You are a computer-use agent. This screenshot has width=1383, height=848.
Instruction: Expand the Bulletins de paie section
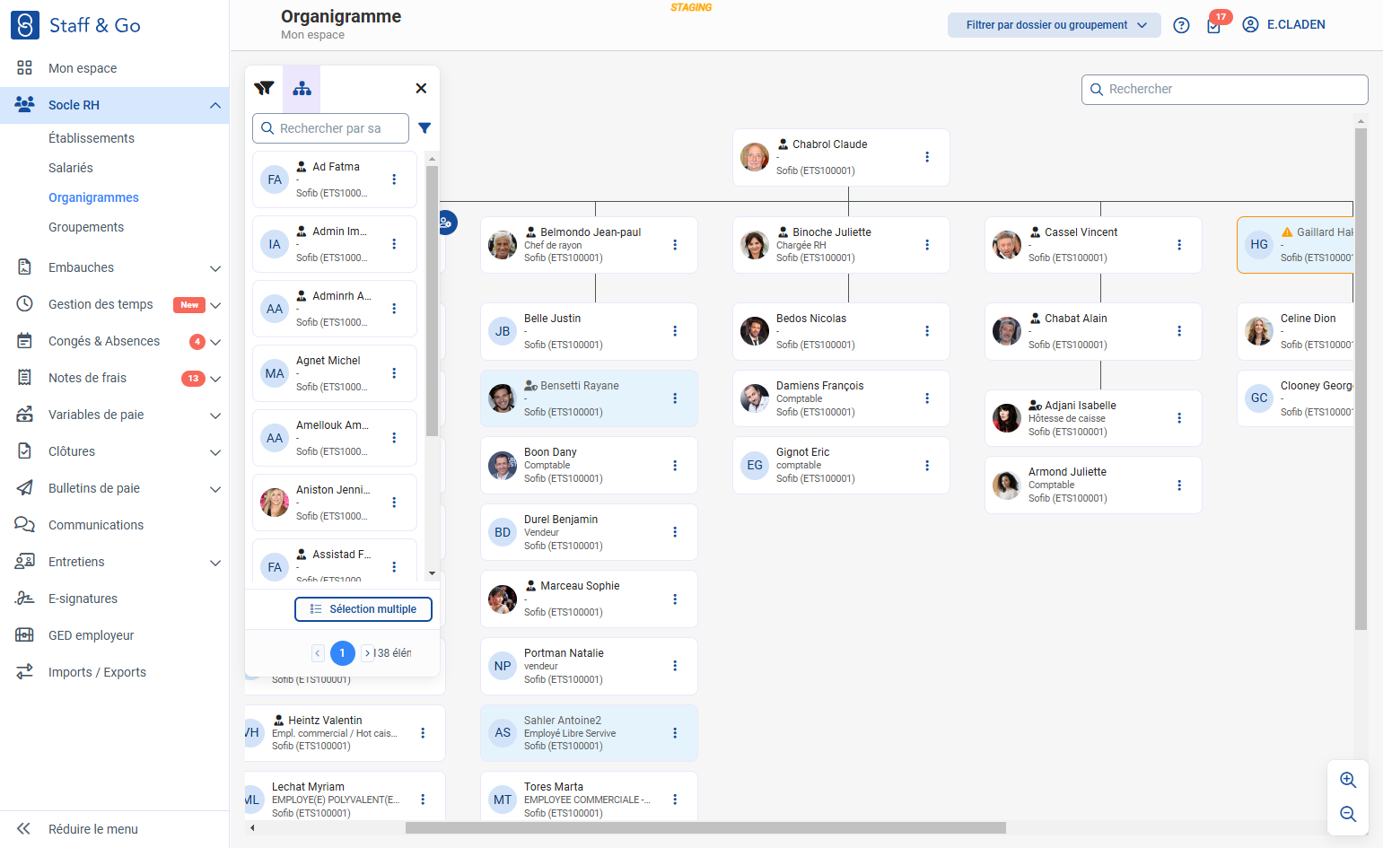tap(215, 489)
